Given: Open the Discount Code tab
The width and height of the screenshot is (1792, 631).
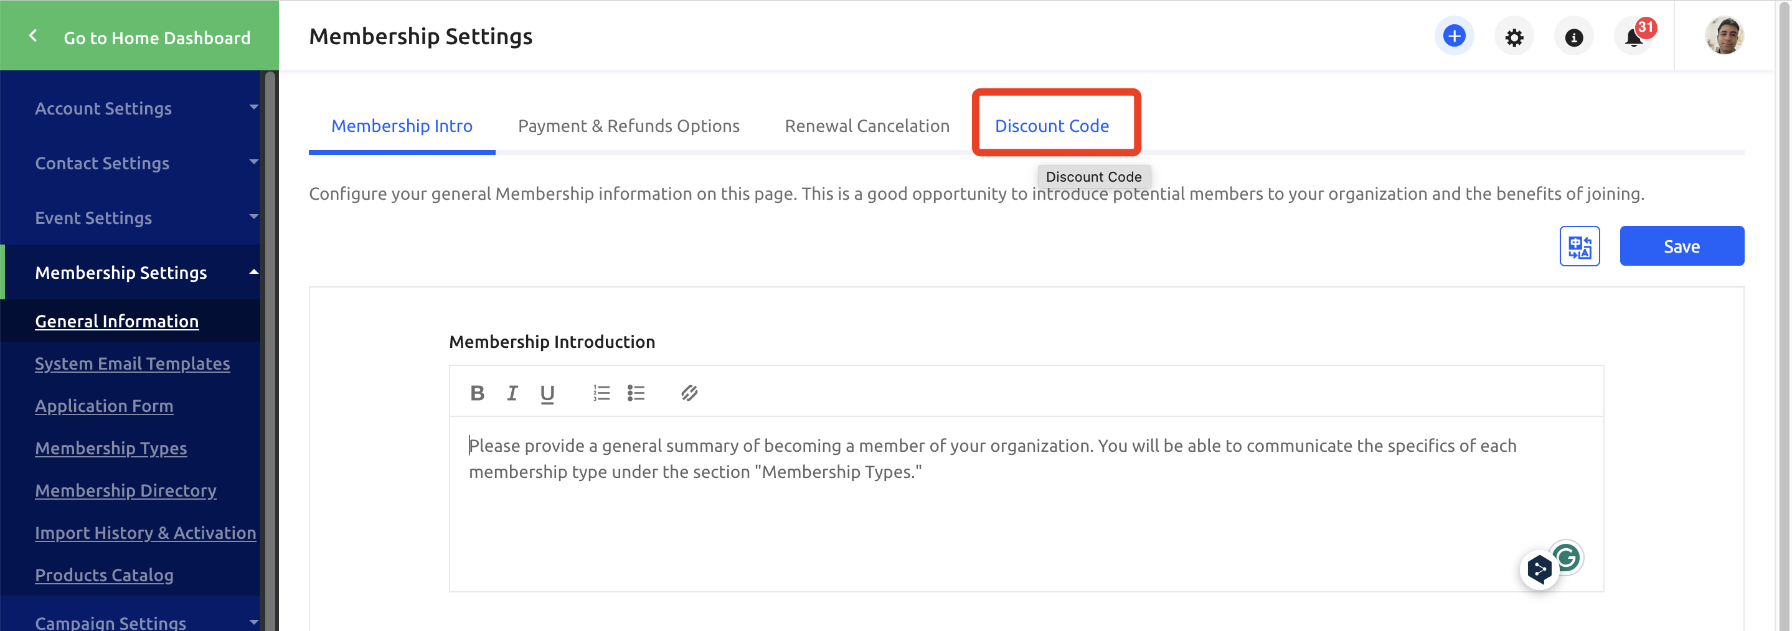Looking at the screenshot, I should [1051, 126].
